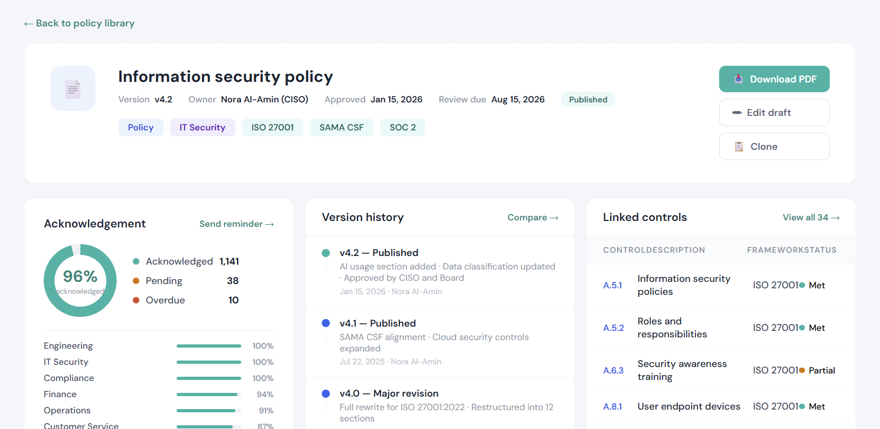Open version v4.2 — Published entry

pyautogui.click(x=440, y=272)
